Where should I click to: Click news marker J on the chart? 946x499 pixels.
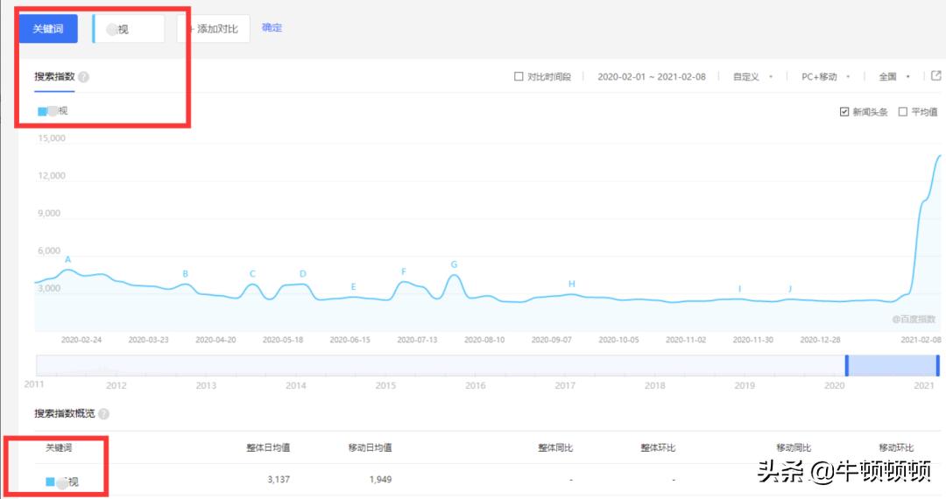tap(790, 289)
